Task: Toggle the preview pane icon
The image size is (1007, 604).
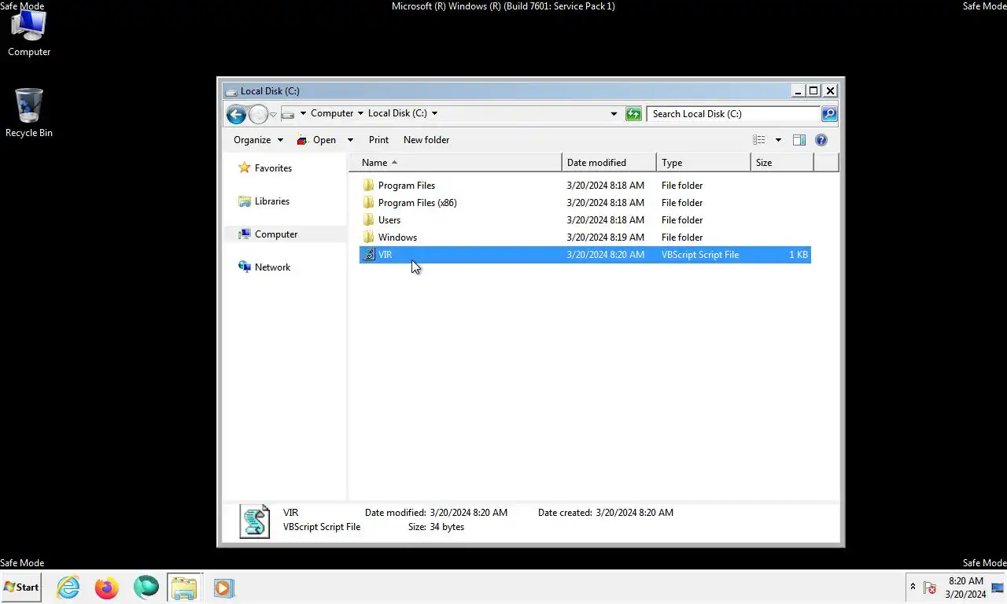Action: pyautogui.click(x=799, y=140)
